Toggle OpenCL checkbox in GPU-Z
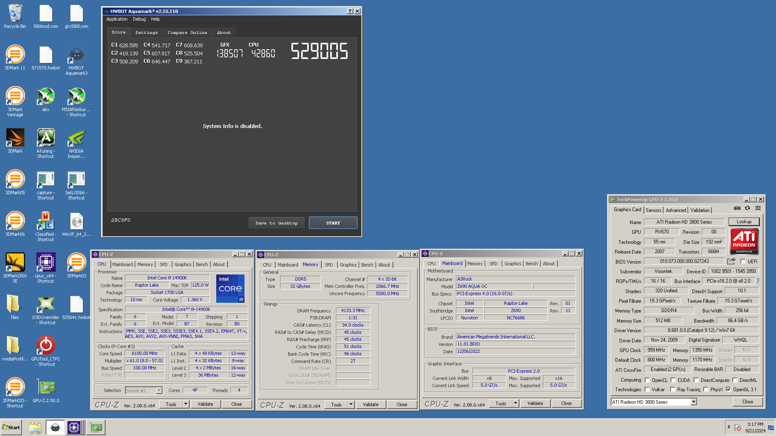This screenshot has height=436, width=776. click(647, 380)
